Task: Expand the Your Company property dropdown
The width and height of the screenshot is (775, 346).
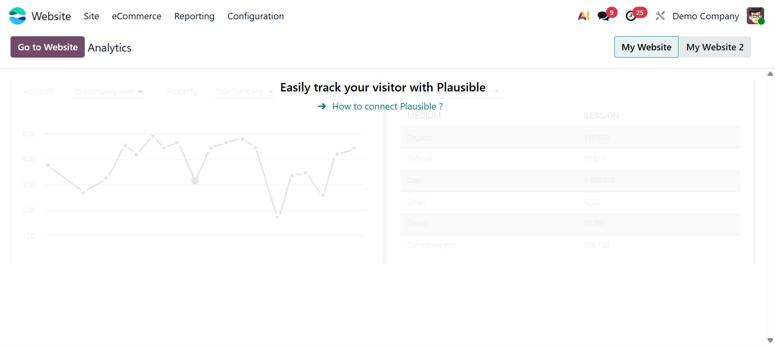Action: [x=244, y=91]
